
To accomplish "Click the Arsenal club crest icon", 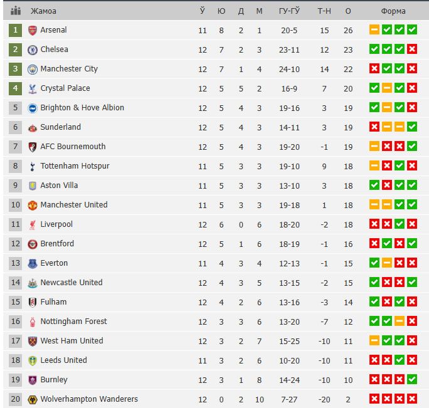I will 33,30.
